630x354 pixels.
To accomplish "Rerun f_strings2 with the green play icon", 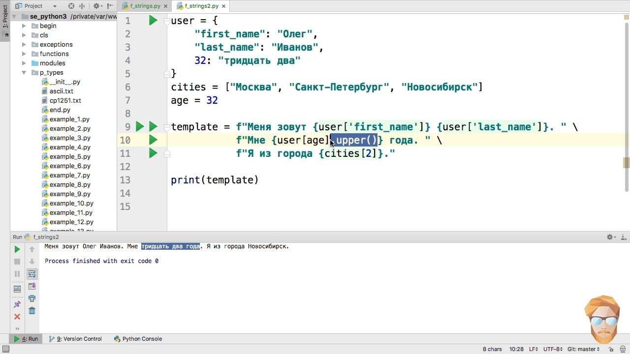I will pos(17,249).
